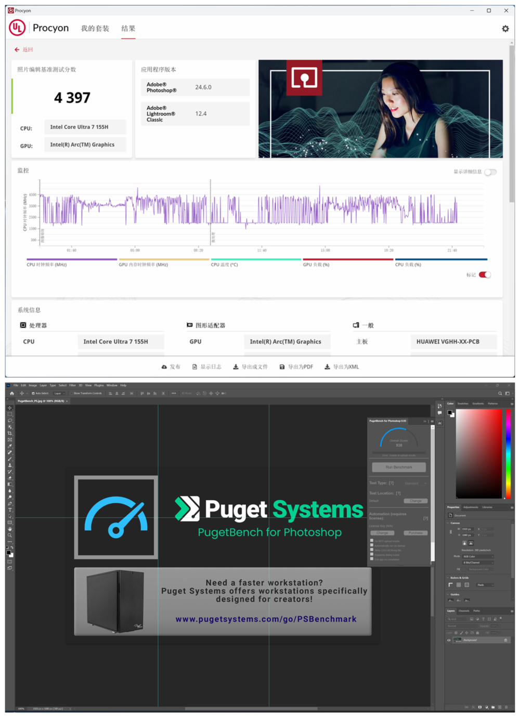
Task: Open 我的套装 tab in Procyon
Action: coord(95,29)
